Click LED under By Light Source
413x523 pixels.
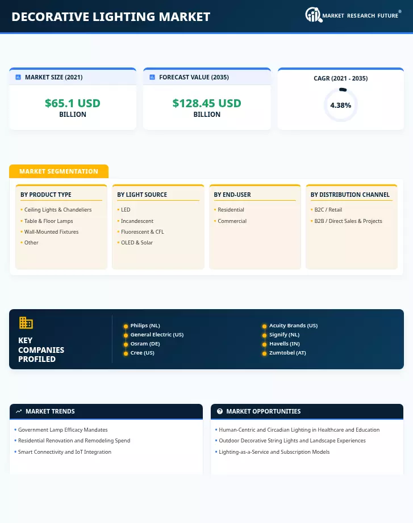click(x=126, y=210)
